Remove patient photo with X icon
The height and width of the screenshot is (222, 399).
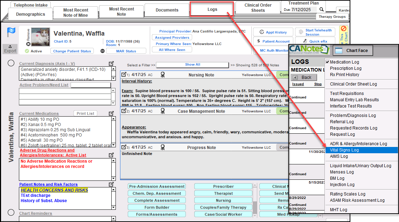pos(28,44)
